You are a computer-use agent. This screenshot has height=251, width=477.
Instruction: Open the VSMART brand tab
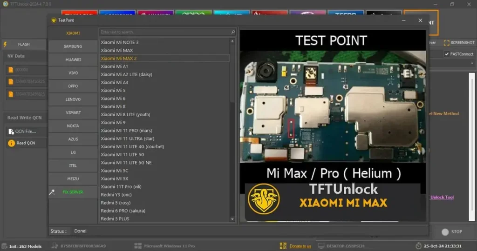pyautogui.click(x=73, y=112)
